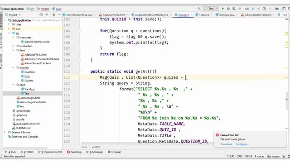Viewport: 290px width, 163px height.
Task: Click the lock icon in status bar
Action: click(284, 156)
